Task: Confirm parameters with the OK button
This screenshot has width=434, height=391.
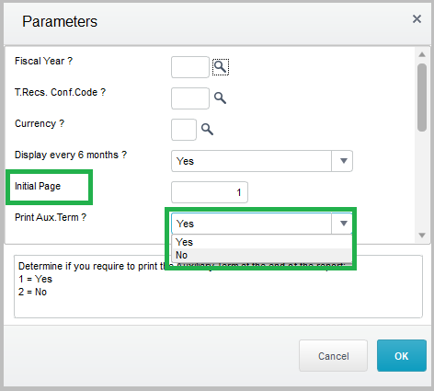Action: tap(402, 356)
